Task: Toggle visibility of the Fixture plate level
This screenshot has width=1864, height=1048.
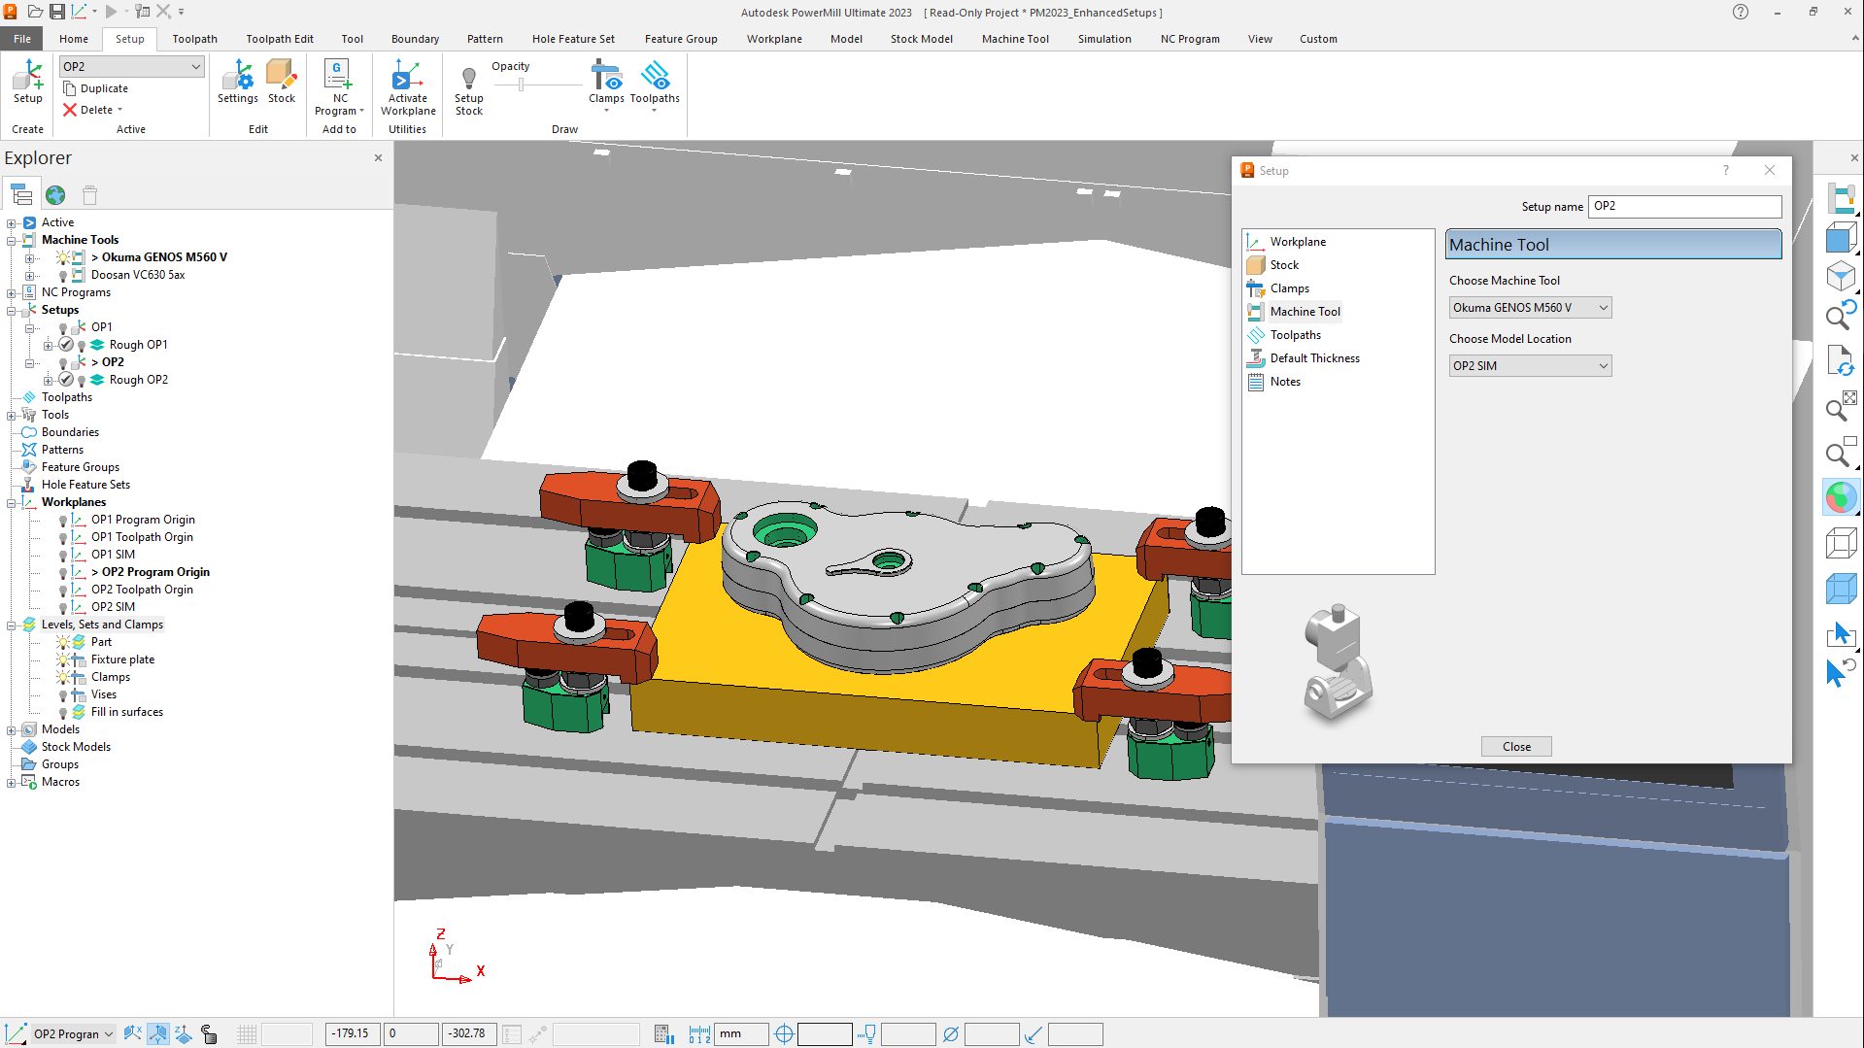Action: point(64,659)
